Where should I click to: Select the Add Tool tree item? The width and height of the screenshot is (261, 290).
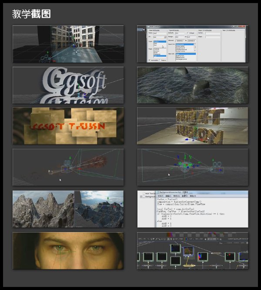click(x=150, y=194)
